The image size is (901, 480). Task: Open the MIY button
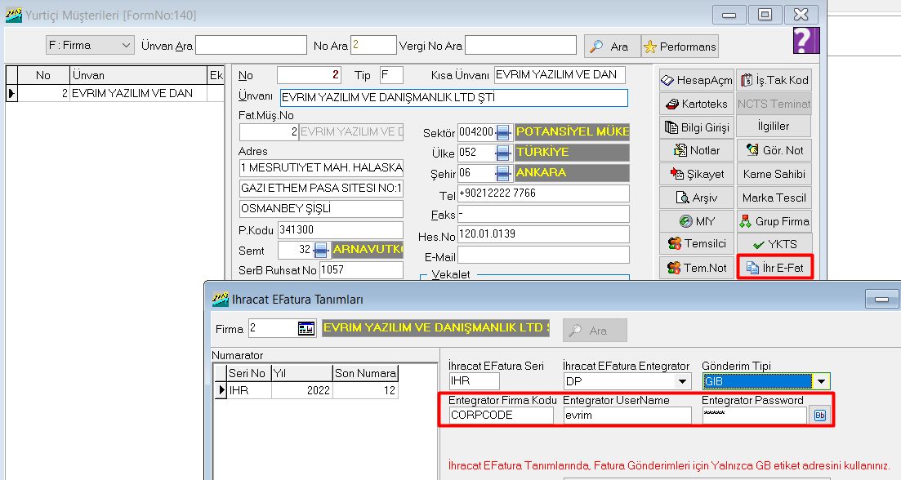[x=697, y=221]
